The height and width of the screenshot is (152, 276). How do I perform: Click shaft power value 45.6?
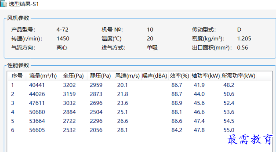click(199, 103)
